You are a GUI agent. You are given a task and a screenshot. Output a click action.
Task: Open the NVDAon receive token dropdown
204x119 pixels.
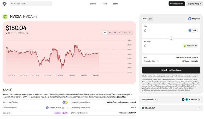click(x=190, y=46)
